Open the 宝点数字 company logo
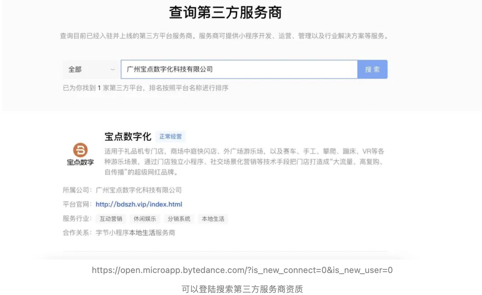Image resolution: width=482 pixels, height=295 pixels. tap(80, 155)
